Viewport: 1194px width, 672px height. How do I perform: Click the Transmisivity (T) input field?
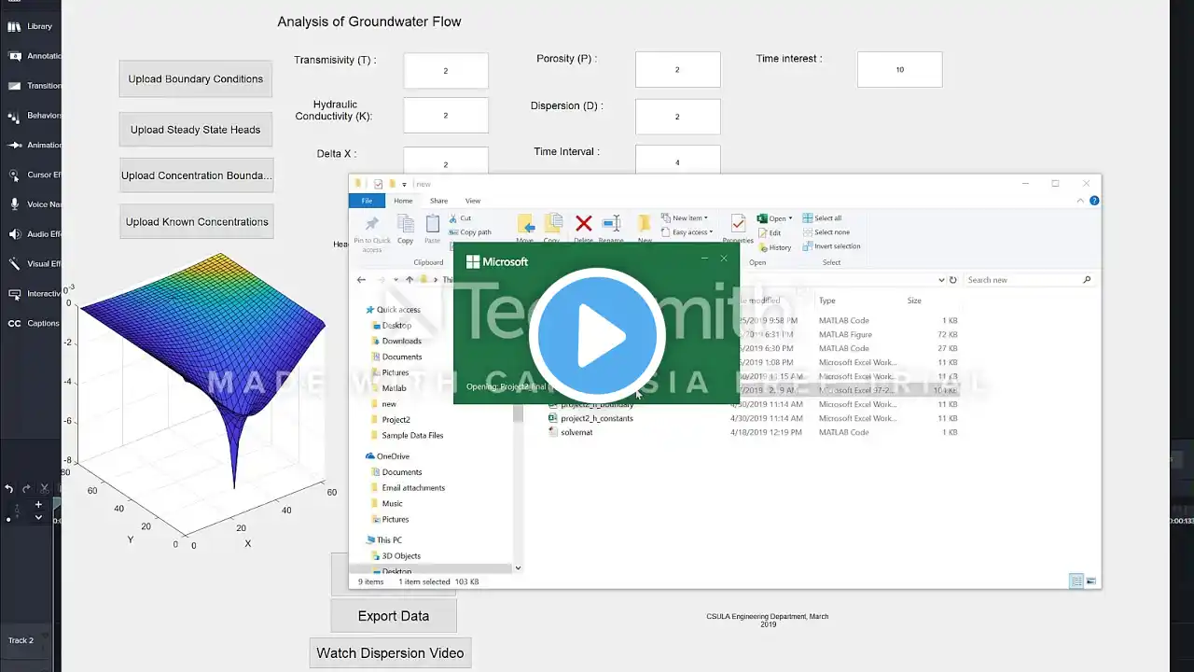coord(446,71)
